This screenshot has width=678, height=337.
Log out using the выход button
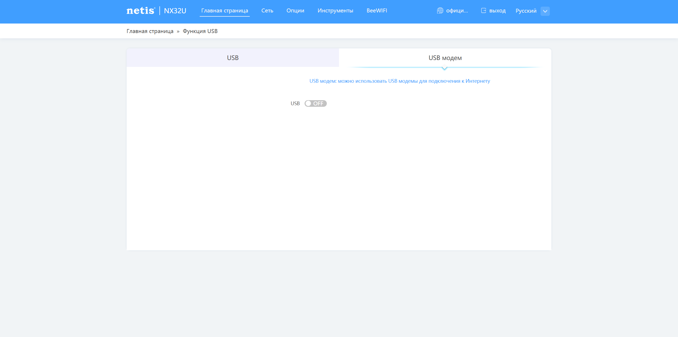pos(497,11)
